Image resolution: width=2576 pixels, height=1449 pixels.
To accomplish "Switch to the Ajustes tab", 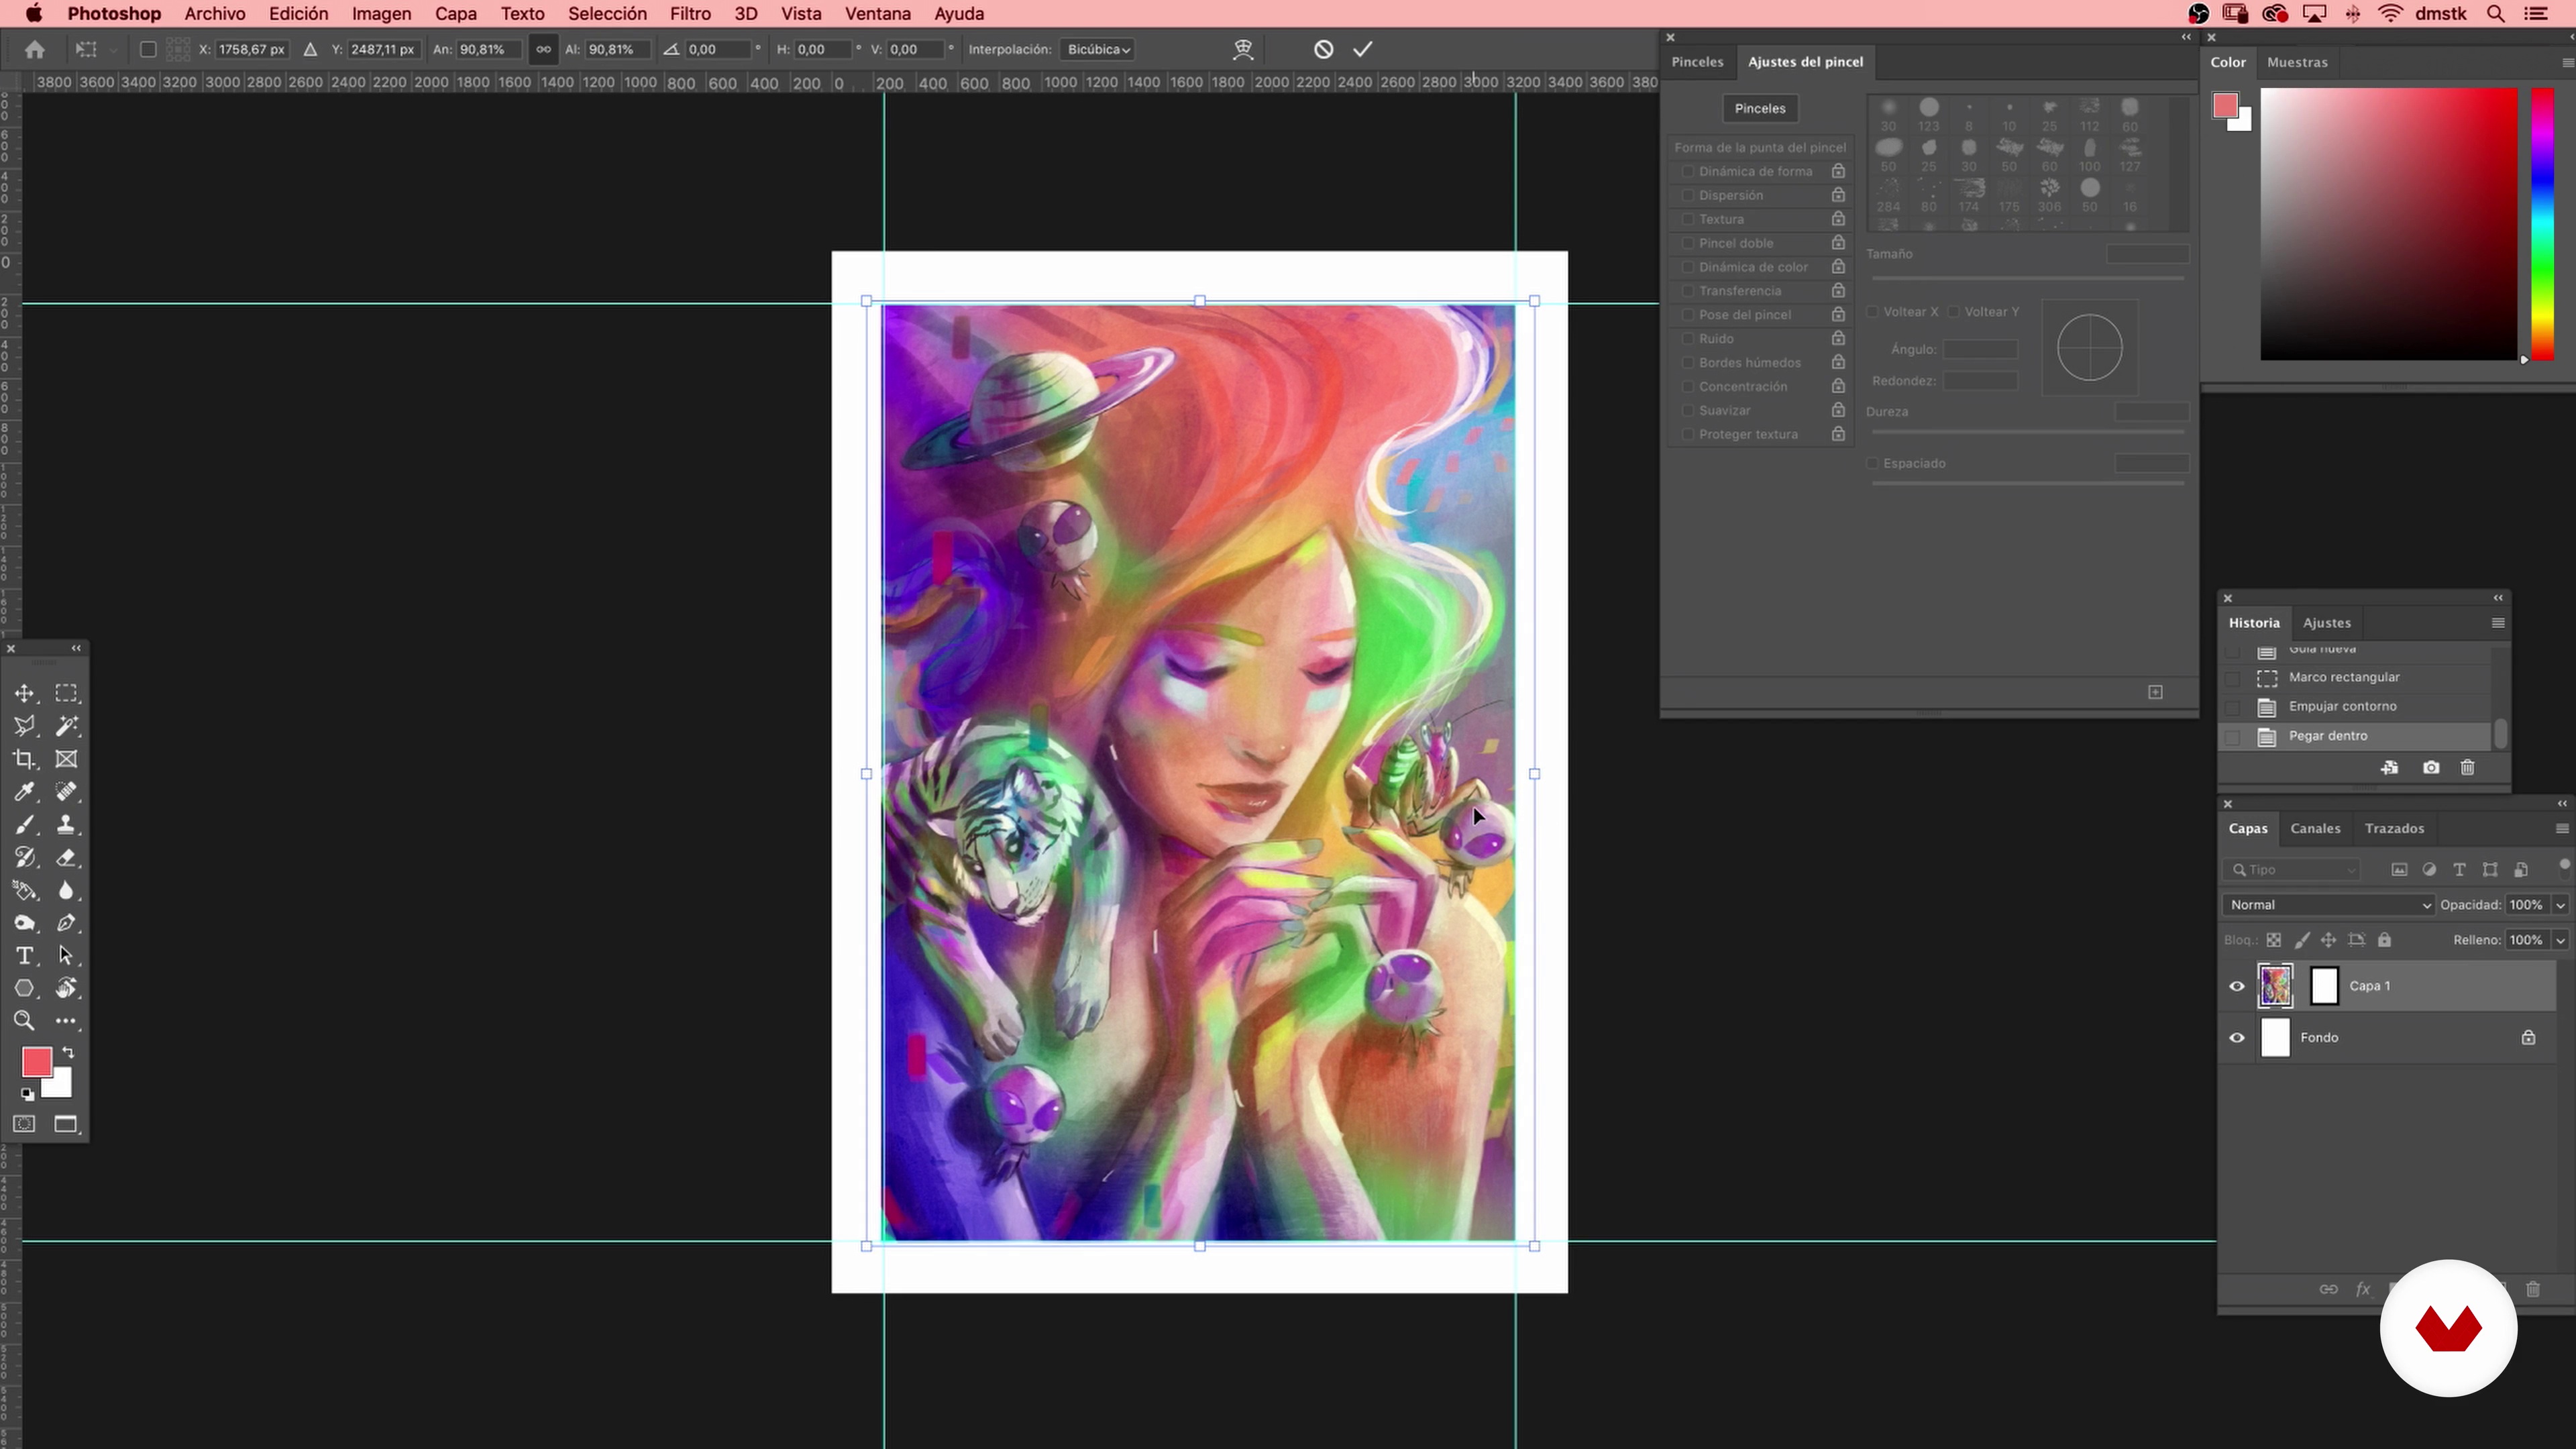I will click(2327, 623).
